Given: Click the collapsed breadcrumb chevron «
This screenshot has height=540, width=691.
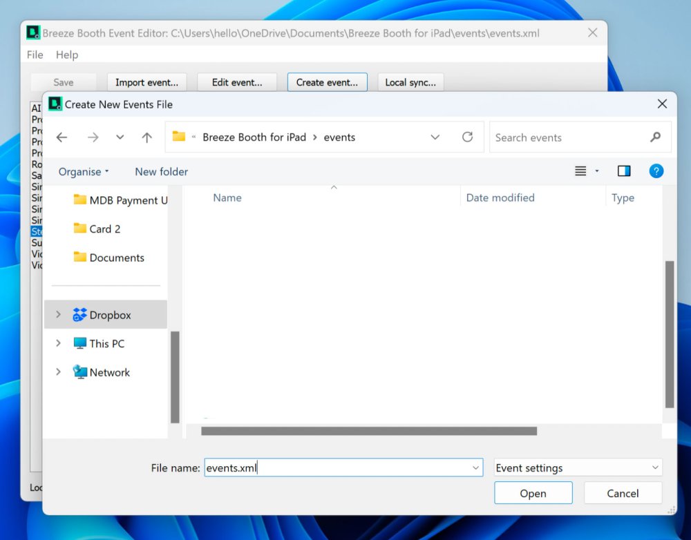Looking at the screenshot, I should 194,137.
